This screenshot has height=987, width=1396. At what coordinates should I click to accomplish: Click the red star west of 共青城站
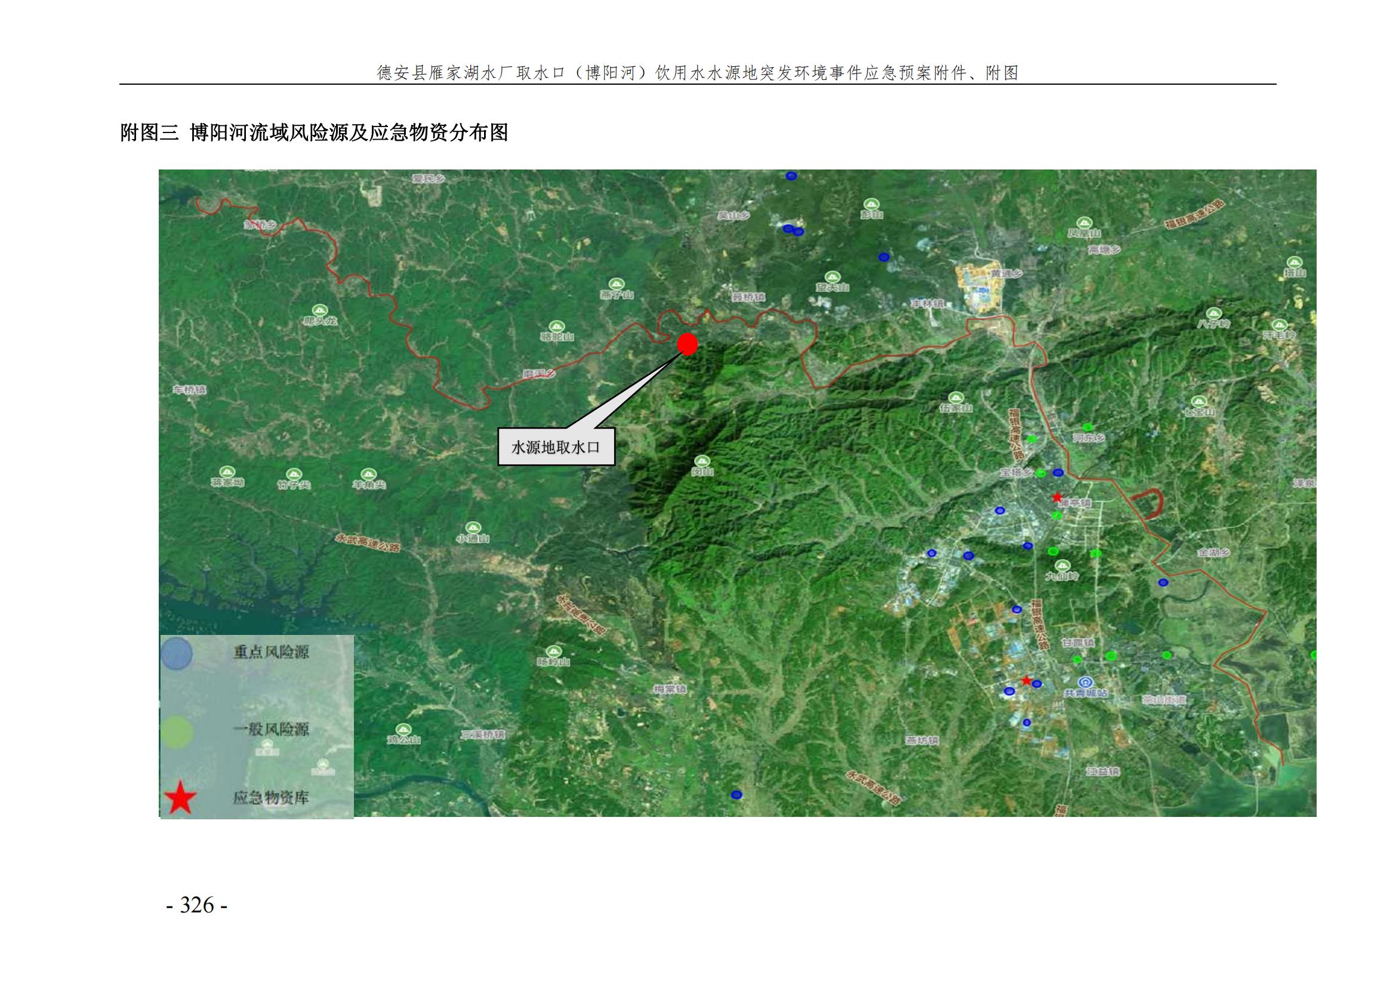(x=1027, y=681)
